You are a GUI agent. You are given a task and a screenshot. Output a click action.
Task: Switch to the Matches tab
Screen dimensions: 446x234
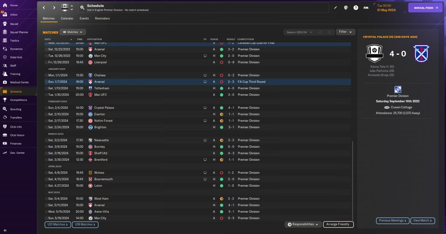coord(49,18)
